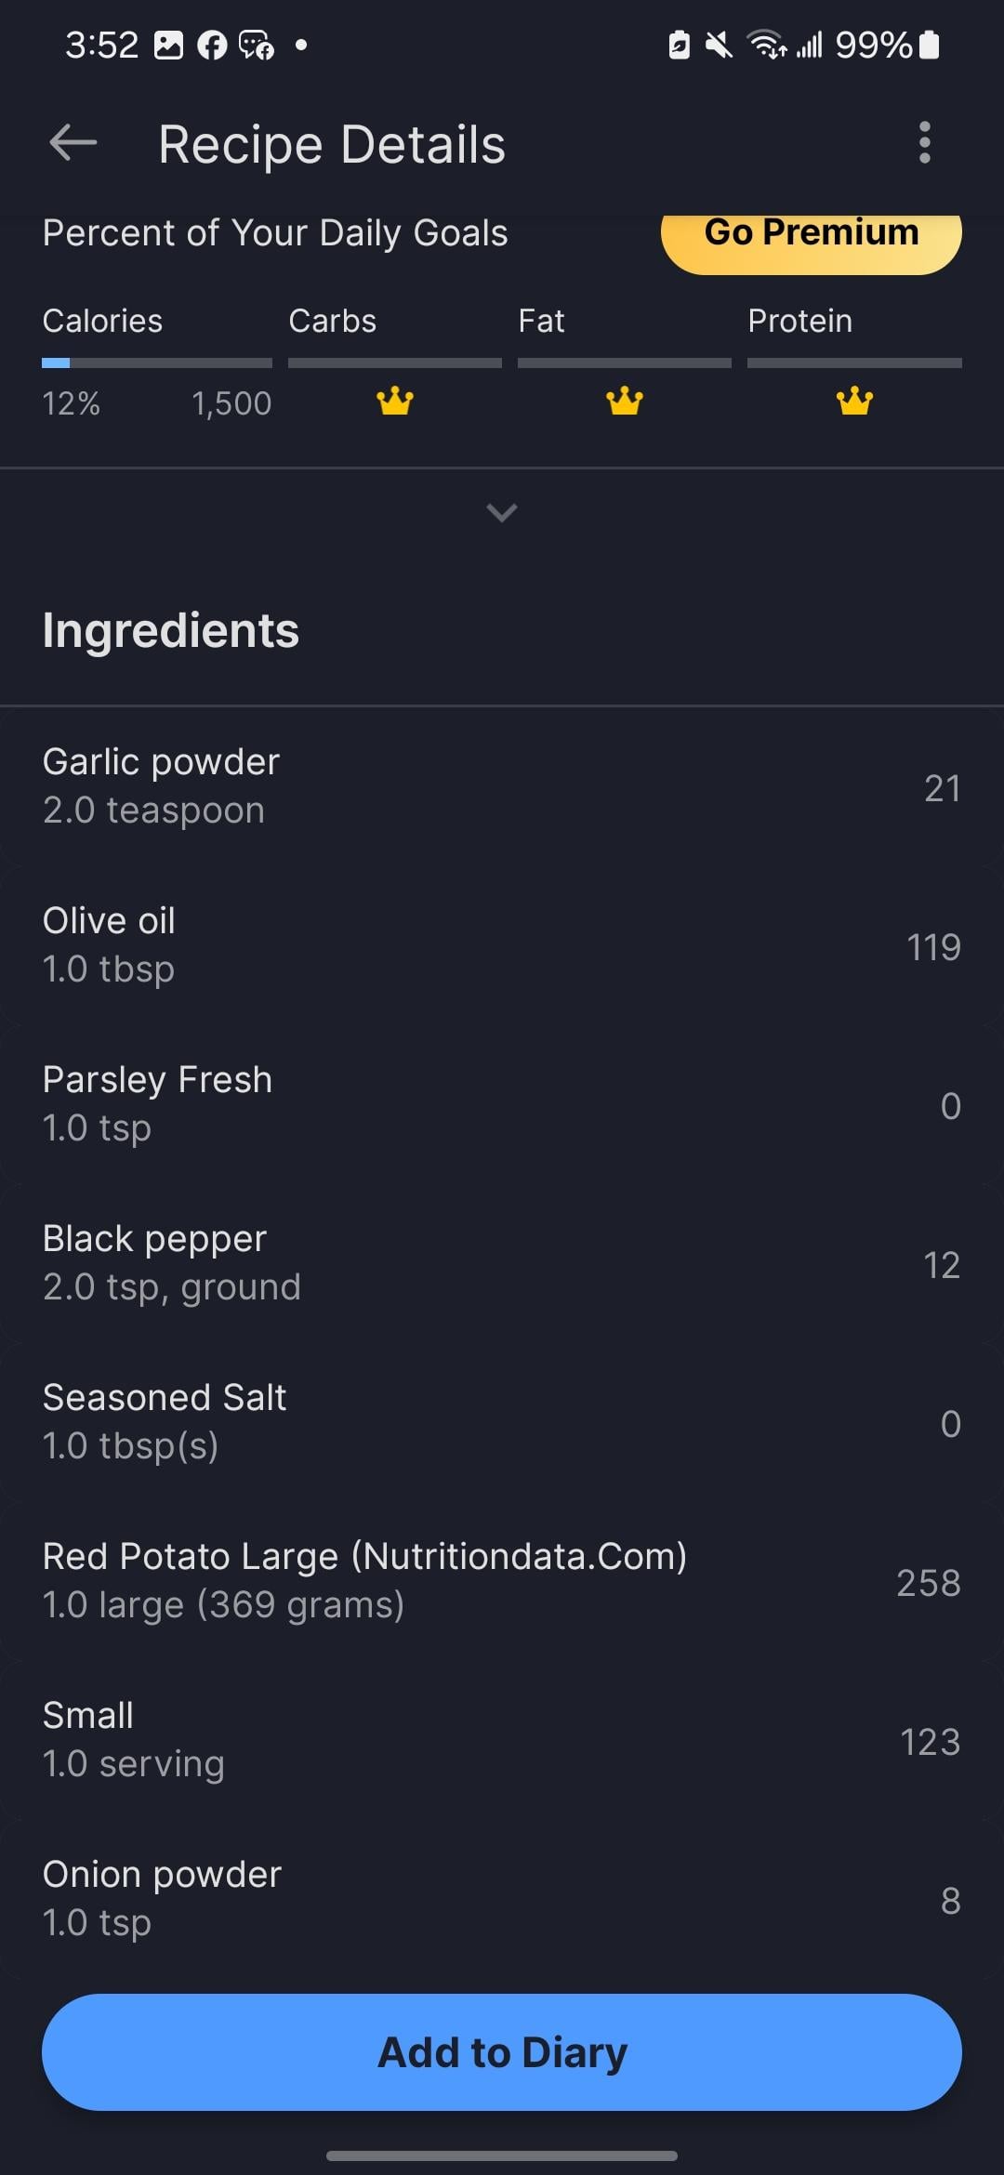The height and width of the screenshot is (2175, 1004).
Task: Tap the Facebook notification icon in status bar
Action: click(x=212, y=45)
